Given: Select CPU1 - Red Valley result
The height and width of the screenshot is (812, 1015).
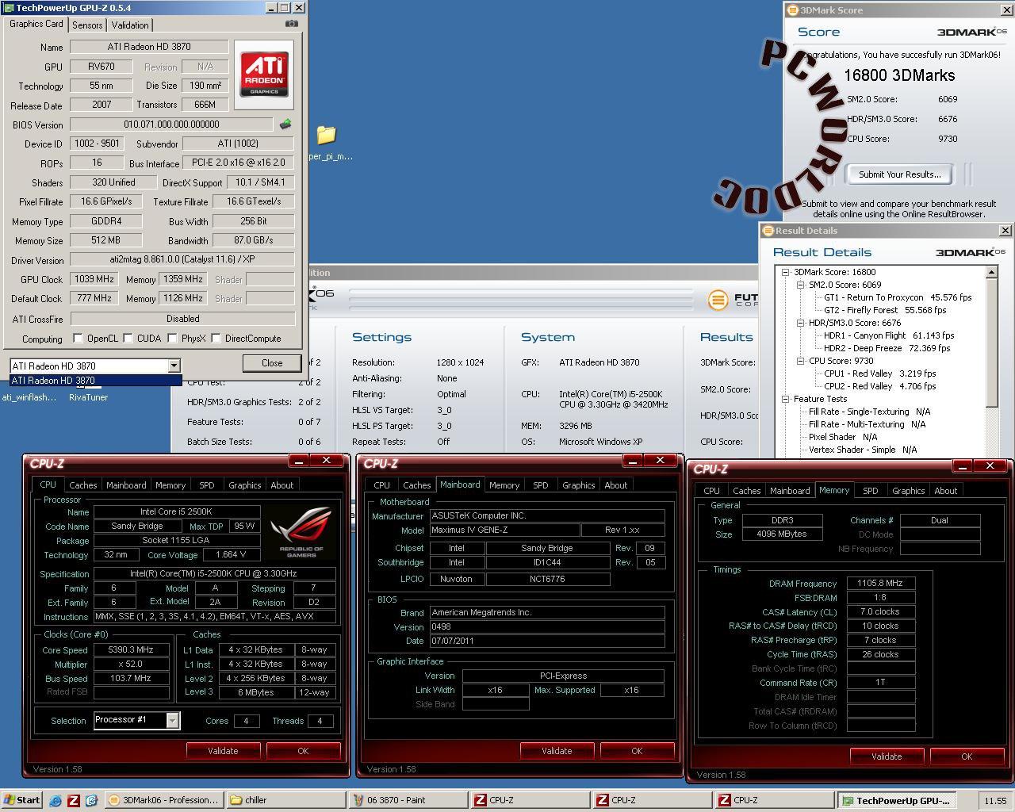Looking at the screenshot, I should click(879, 373).
